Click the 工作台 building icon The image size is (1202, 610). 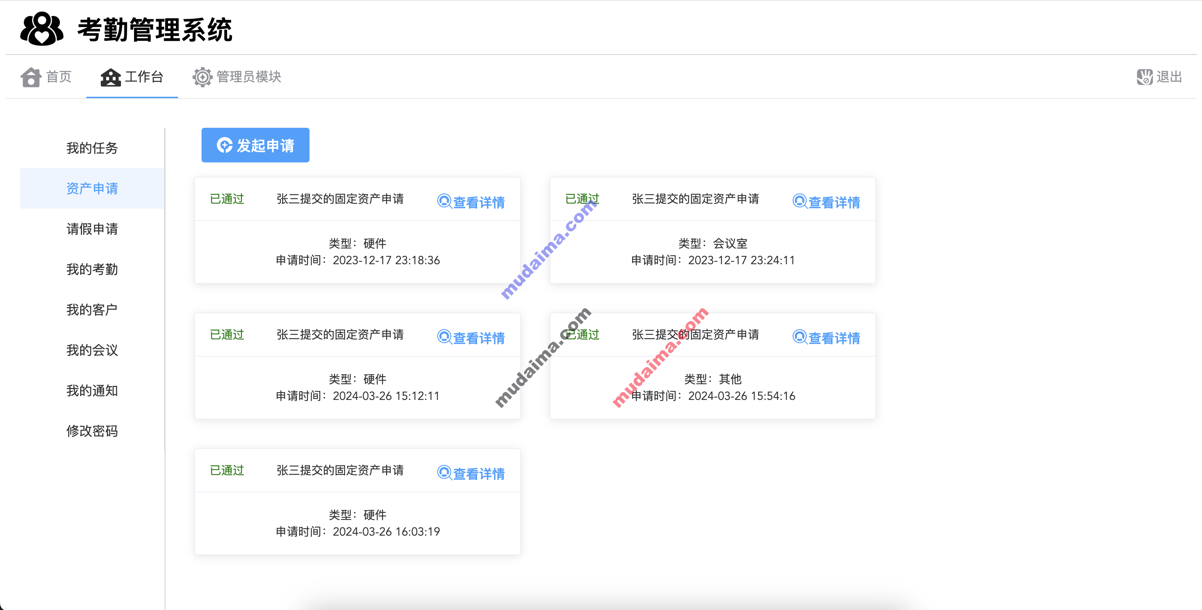(x=111, y=77)
